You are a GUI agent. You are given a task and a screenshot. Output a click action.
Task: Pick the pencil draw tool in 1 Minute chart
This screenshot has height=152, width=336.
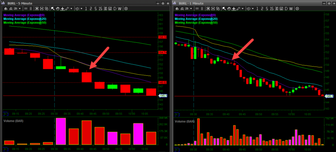[x=239, y=9]
